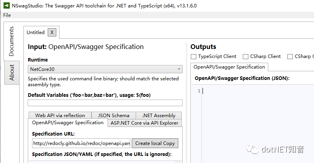This screenshot has width=314, height=163.
Task: Select the .NET Assembly input tab
Action: pyautogui.click(x=159, y=116)
